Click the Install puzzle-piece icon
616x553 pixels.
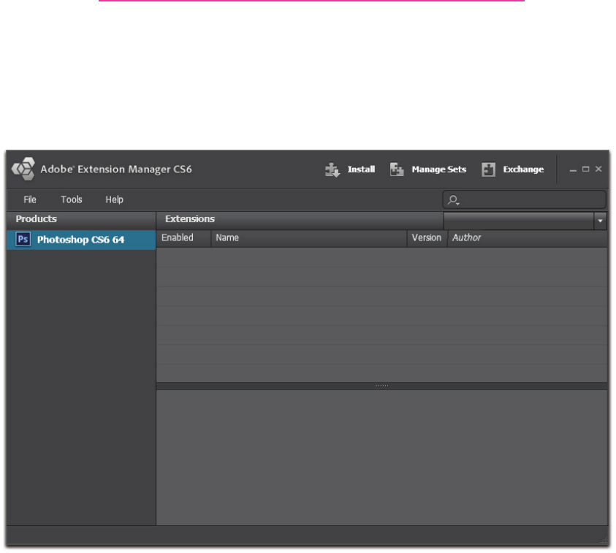(332, 169)
